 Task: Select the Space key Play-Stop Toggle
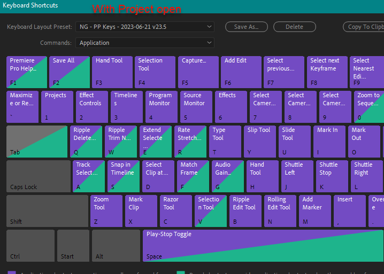click(x=264, y=246)
